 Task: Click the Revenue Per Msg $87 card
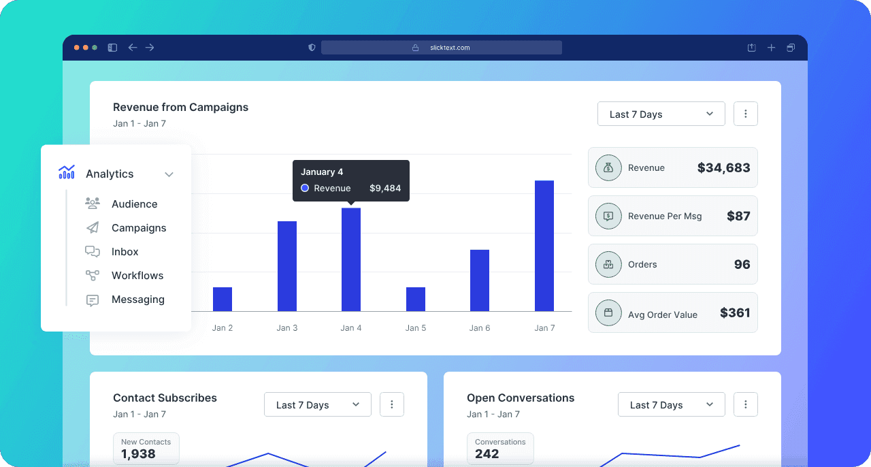(x=673, y=216)
